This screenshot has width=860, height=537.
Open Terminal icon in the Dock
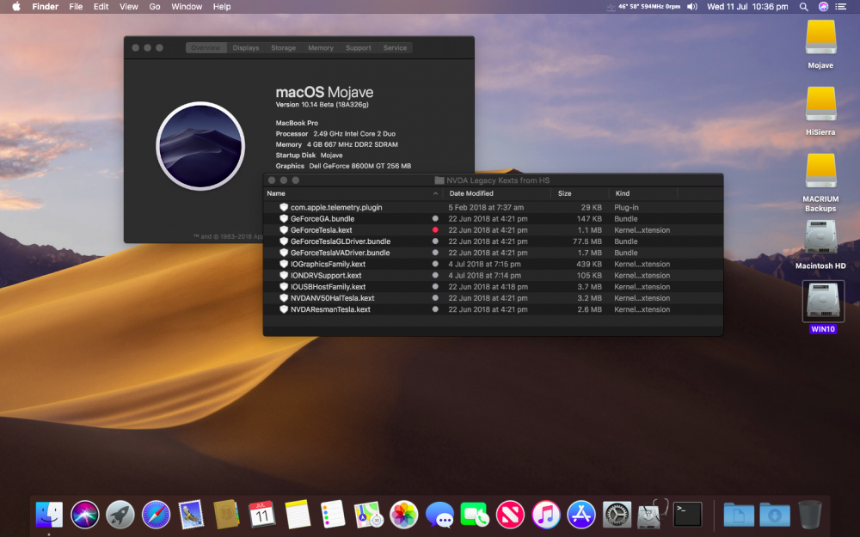[687, 515]
